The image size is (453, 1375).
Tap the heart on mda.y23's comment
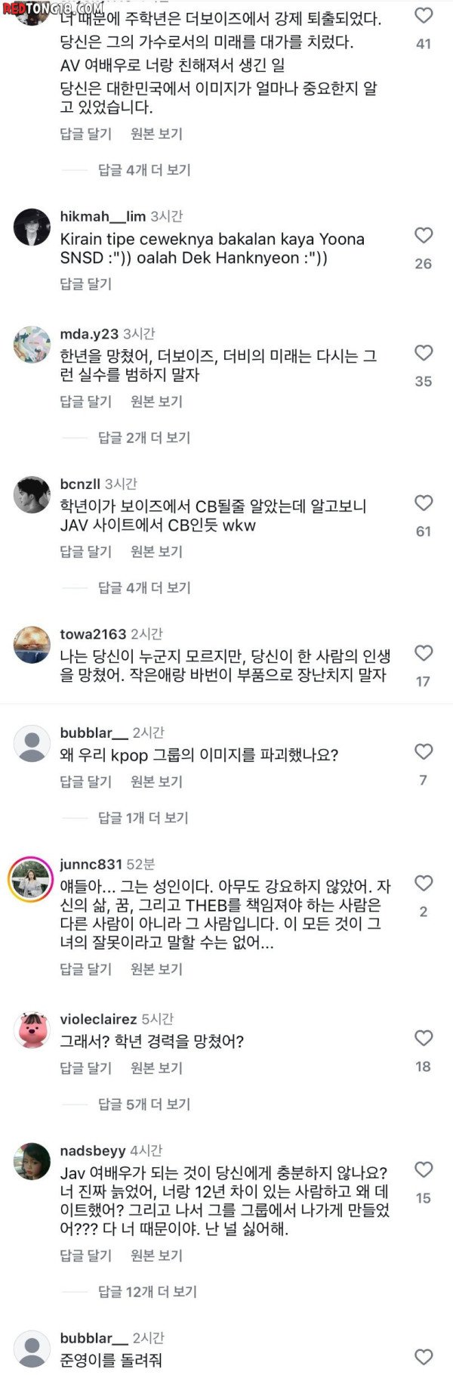pyautogui.click(x=424, y=353)
